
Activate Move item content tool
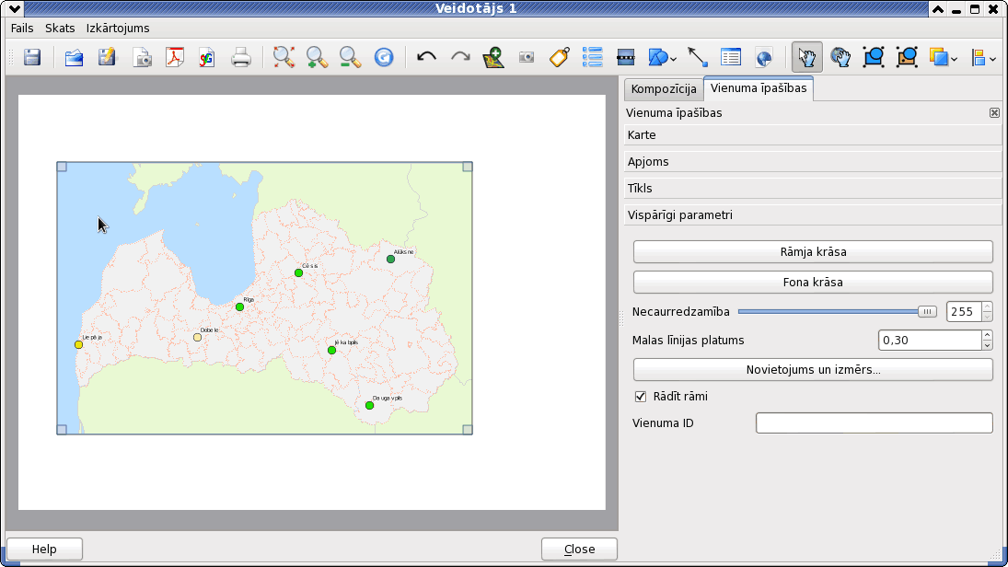pyautogui.click(x=840, y=57)
